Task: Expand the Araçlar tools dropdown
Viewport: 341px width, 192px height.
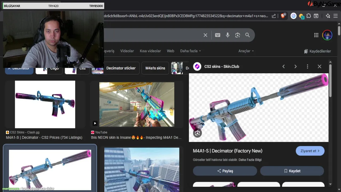Action: pyautogui.click(x=246, y=51)
